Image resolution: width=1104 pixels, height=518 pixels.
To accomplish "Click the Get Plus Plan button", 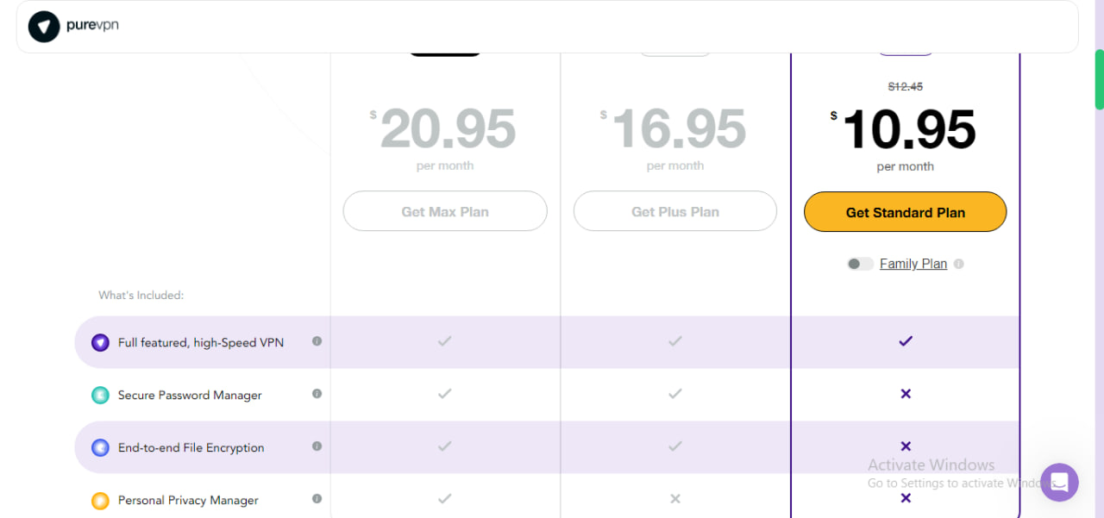I will click(674, 210).
